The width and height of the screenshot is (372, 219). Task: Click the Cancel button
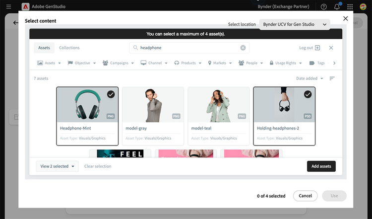click(x=305, y=196)
